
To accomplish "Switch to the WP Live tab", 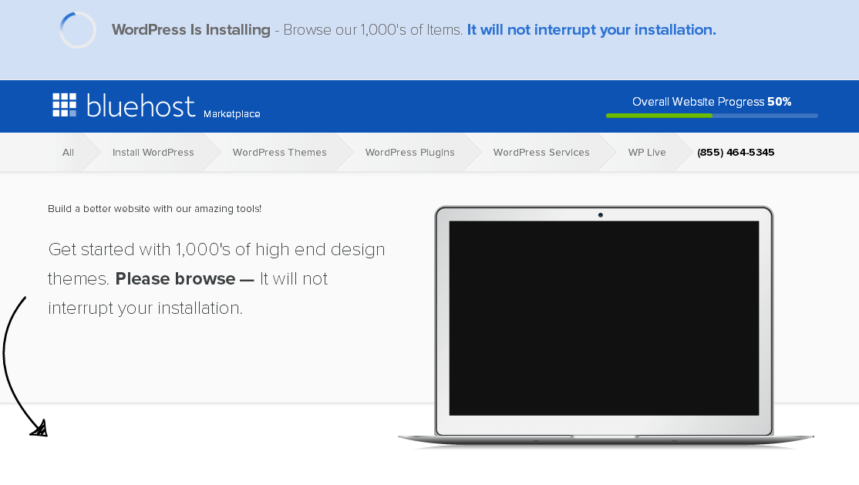I will (x=647, y=152).
